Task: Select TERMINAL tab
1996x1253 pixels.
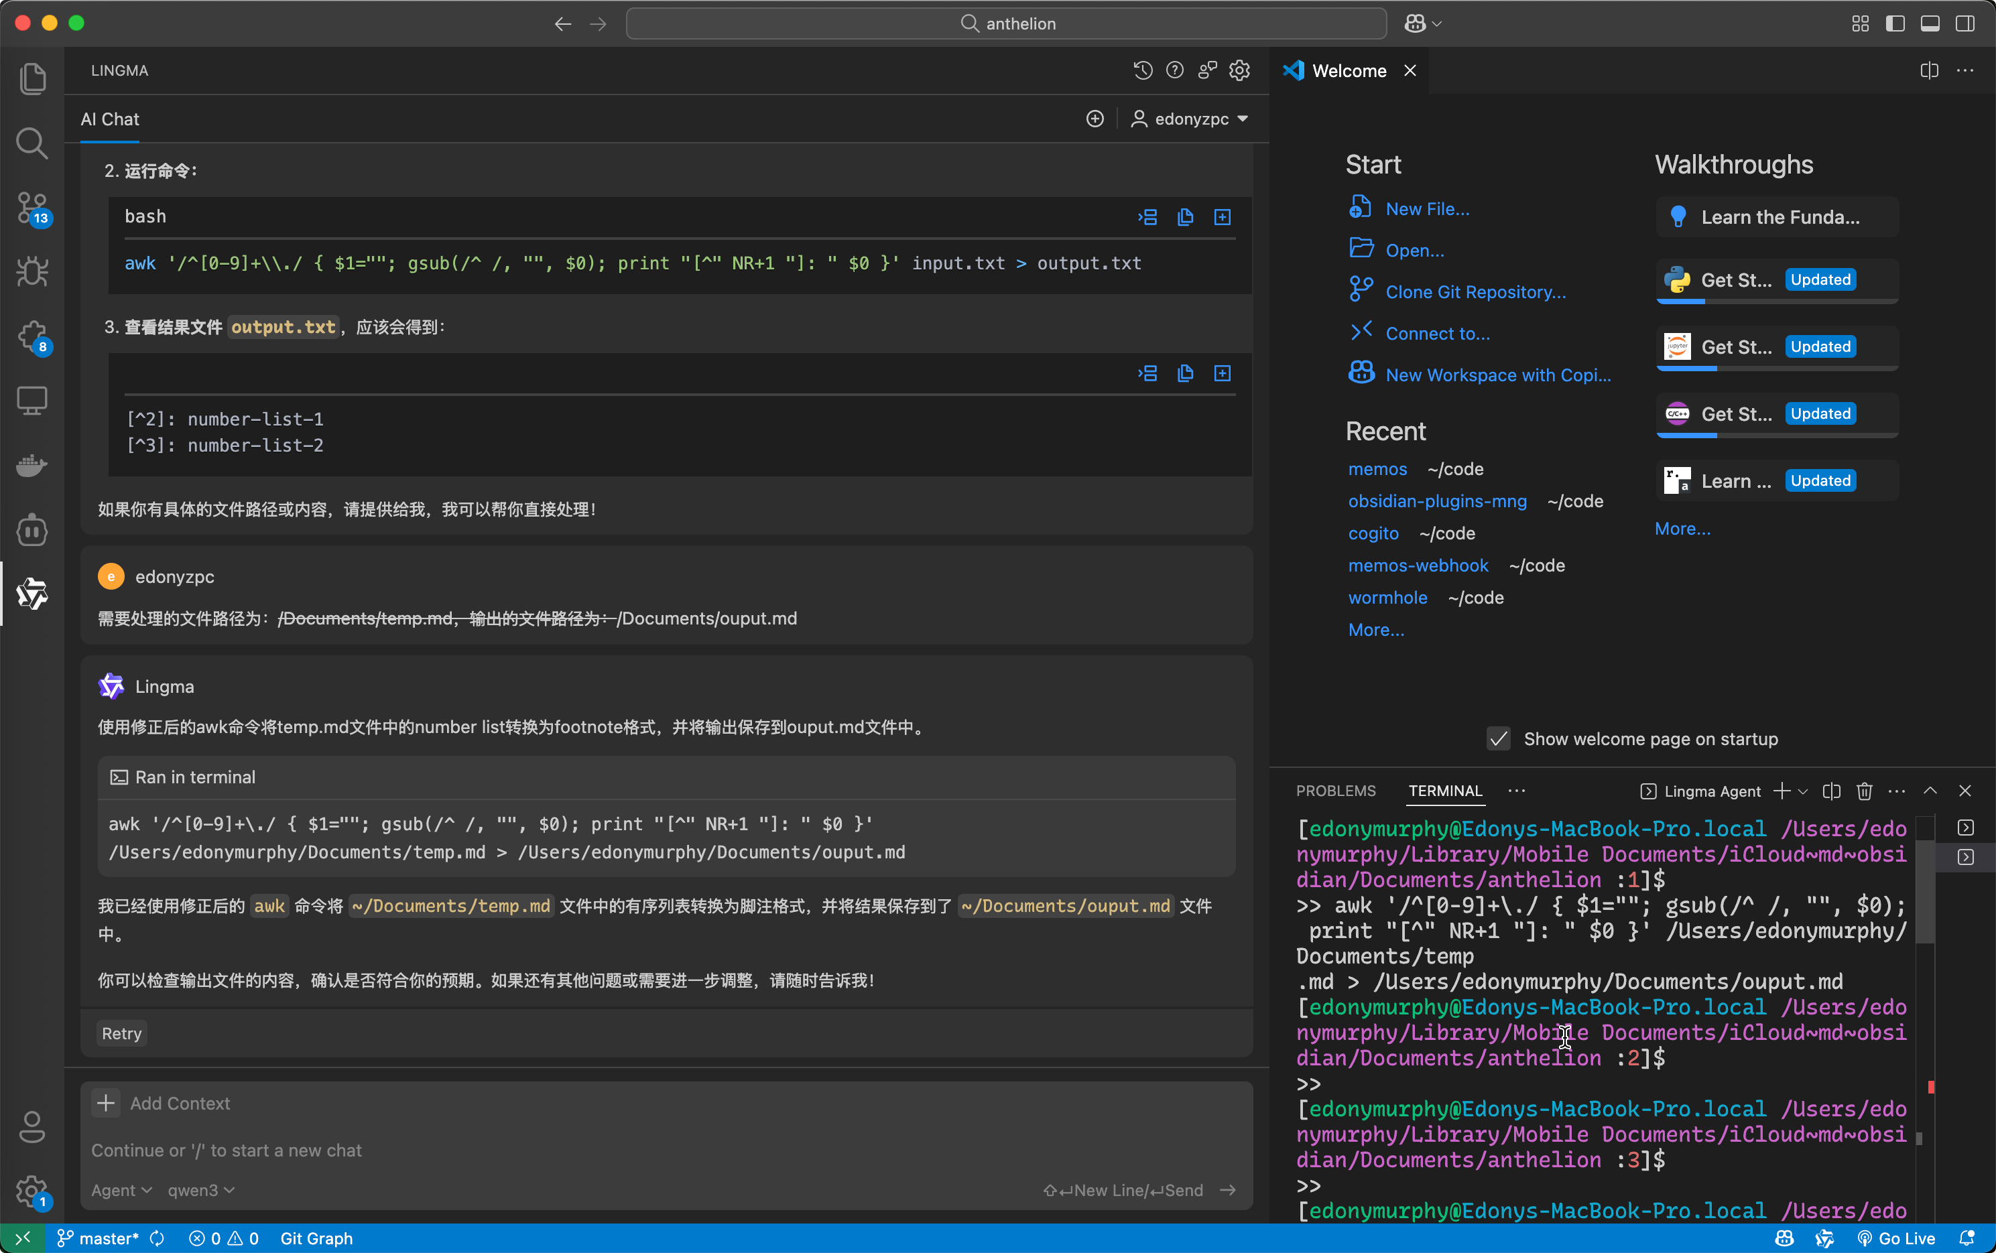Action: (x=1446, y=791)
